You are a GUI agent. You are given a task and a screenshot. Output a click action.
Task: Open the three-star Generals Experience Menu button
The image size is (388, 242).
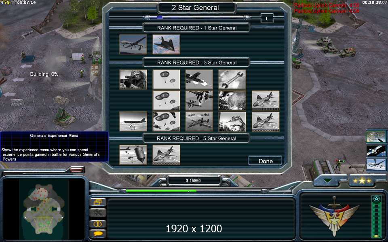tap(362, 181)
